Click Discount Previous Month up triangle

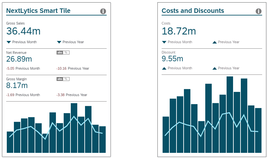pyautogui.click(x=164, y=68)
